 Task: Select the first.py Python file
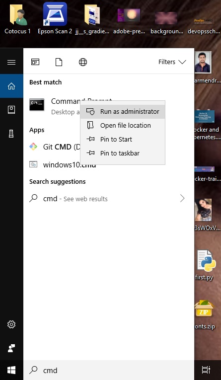204,265
